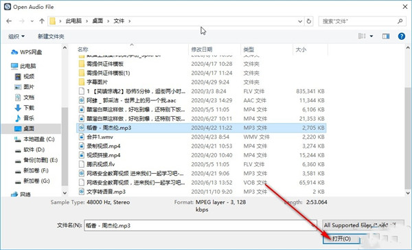
Task: Click 文件 in the address breadcrumb
Action: click(x=119, y=21)
